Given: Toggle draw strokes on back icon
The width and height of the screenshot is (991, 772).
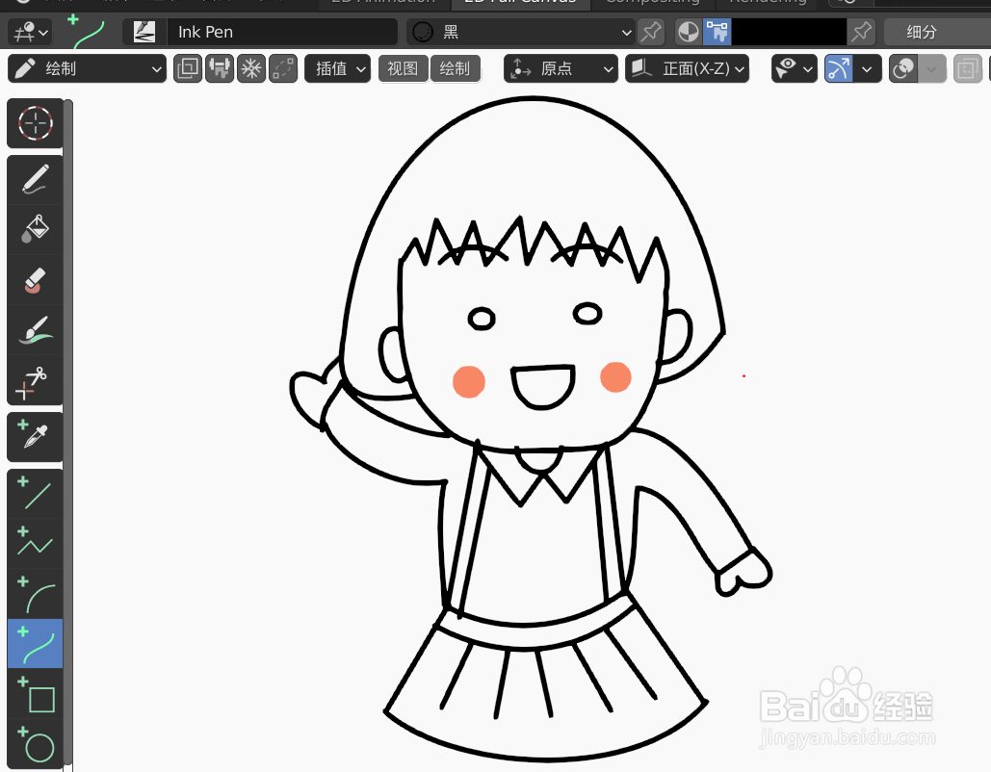Looking at the screenshot, I should coord(220,68).
